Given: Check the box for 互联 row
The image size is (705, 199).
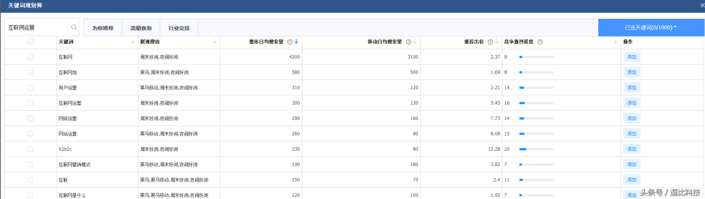Looking at the screenshot, I should coord(30,179).
